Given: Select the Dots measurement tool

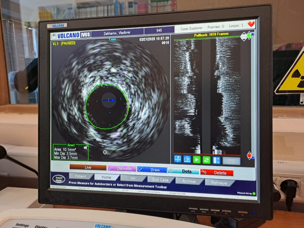Looking at the screenshot, I should coord(183,171).
